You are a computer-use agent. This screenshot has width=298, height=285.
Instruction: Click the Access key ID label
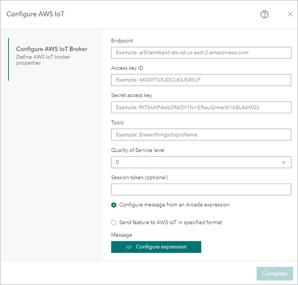point(127,68)
